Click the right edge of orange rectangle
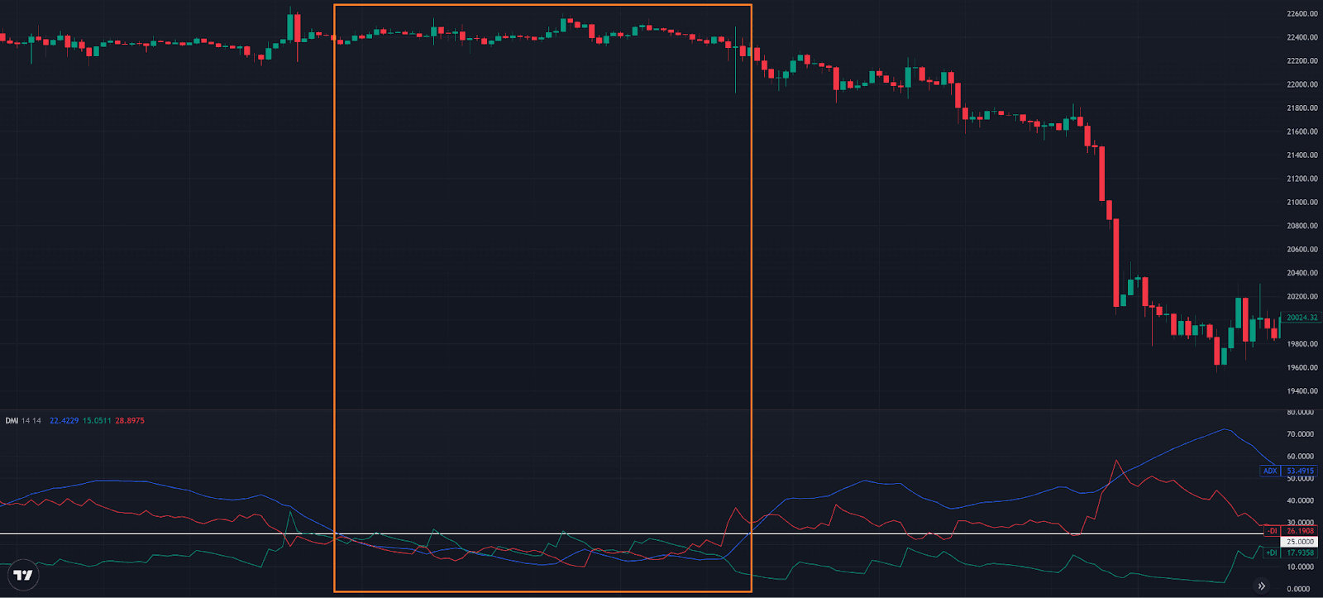1323x598 pixels. tap(751, 248)
